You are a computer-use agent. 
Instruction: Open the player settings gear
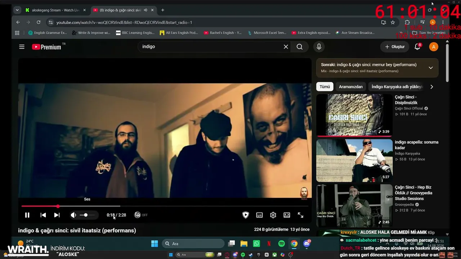click(x=273, y=215)
